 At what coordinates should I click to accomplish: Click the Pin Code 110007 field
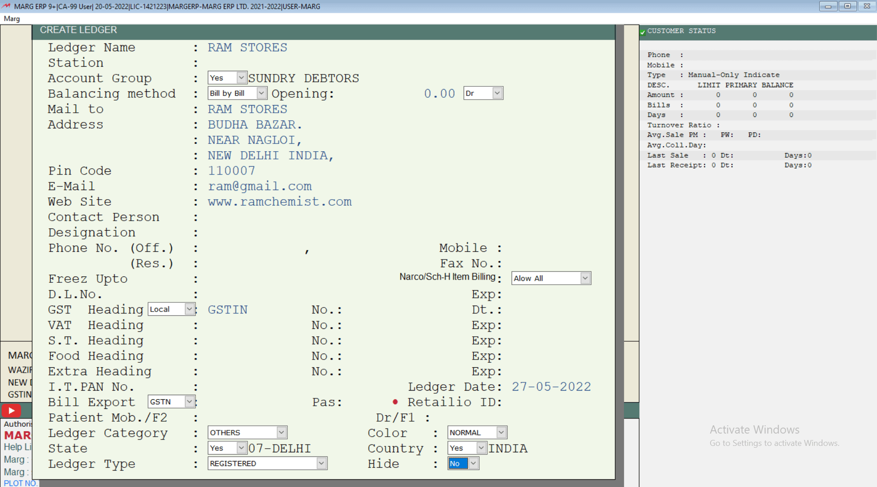(x=232, y=171)
